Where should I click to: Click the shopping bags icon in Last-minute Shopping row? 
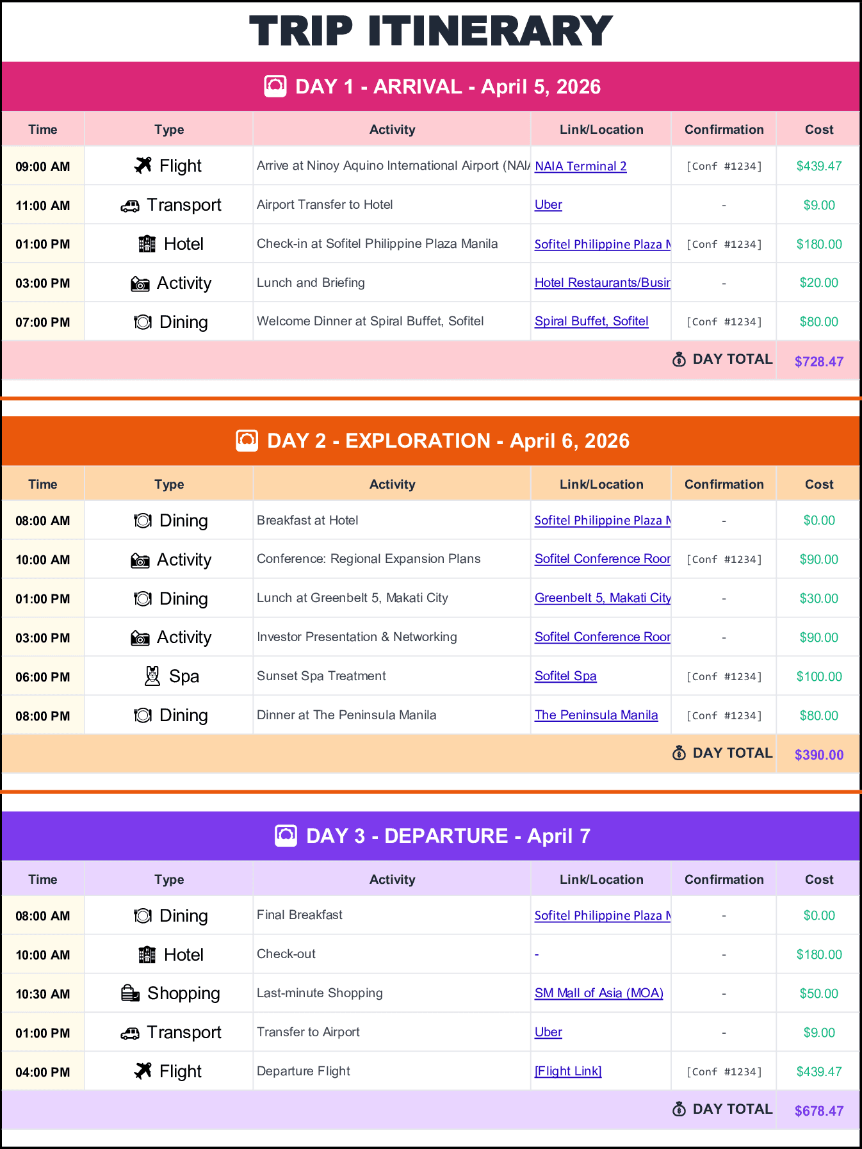[x=131, y=993]
